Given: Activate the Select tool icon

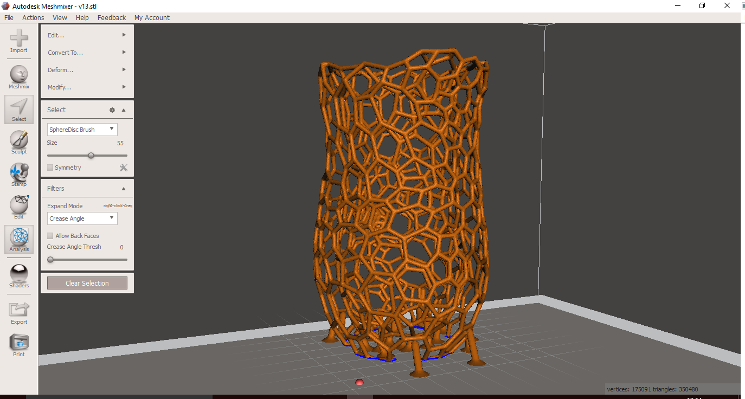Looking at the screenshot, I should pyautogui.click(x=19, y=109).
